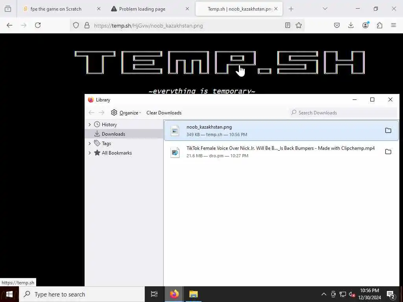Focus the temp.sh URL address bar
The height and width of the screenshot is (302, 403).
click(x=187, y=26)
